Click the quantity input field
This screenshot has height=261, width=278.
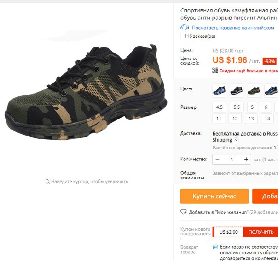[x=232, y=159]
